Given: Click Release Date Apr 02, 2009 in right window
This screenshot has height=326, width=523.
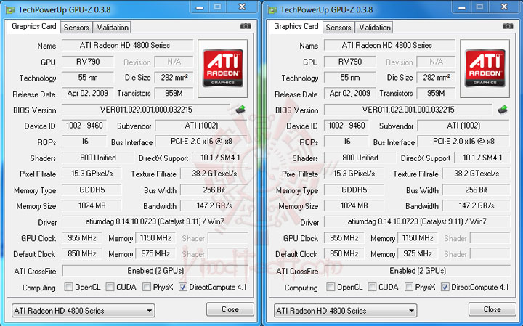Looking at the screenshot, I should (x=350, y=94).
